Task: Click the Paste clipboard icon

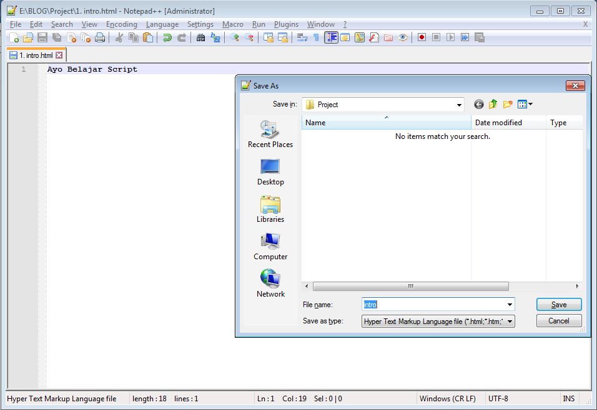Action: 148,37
